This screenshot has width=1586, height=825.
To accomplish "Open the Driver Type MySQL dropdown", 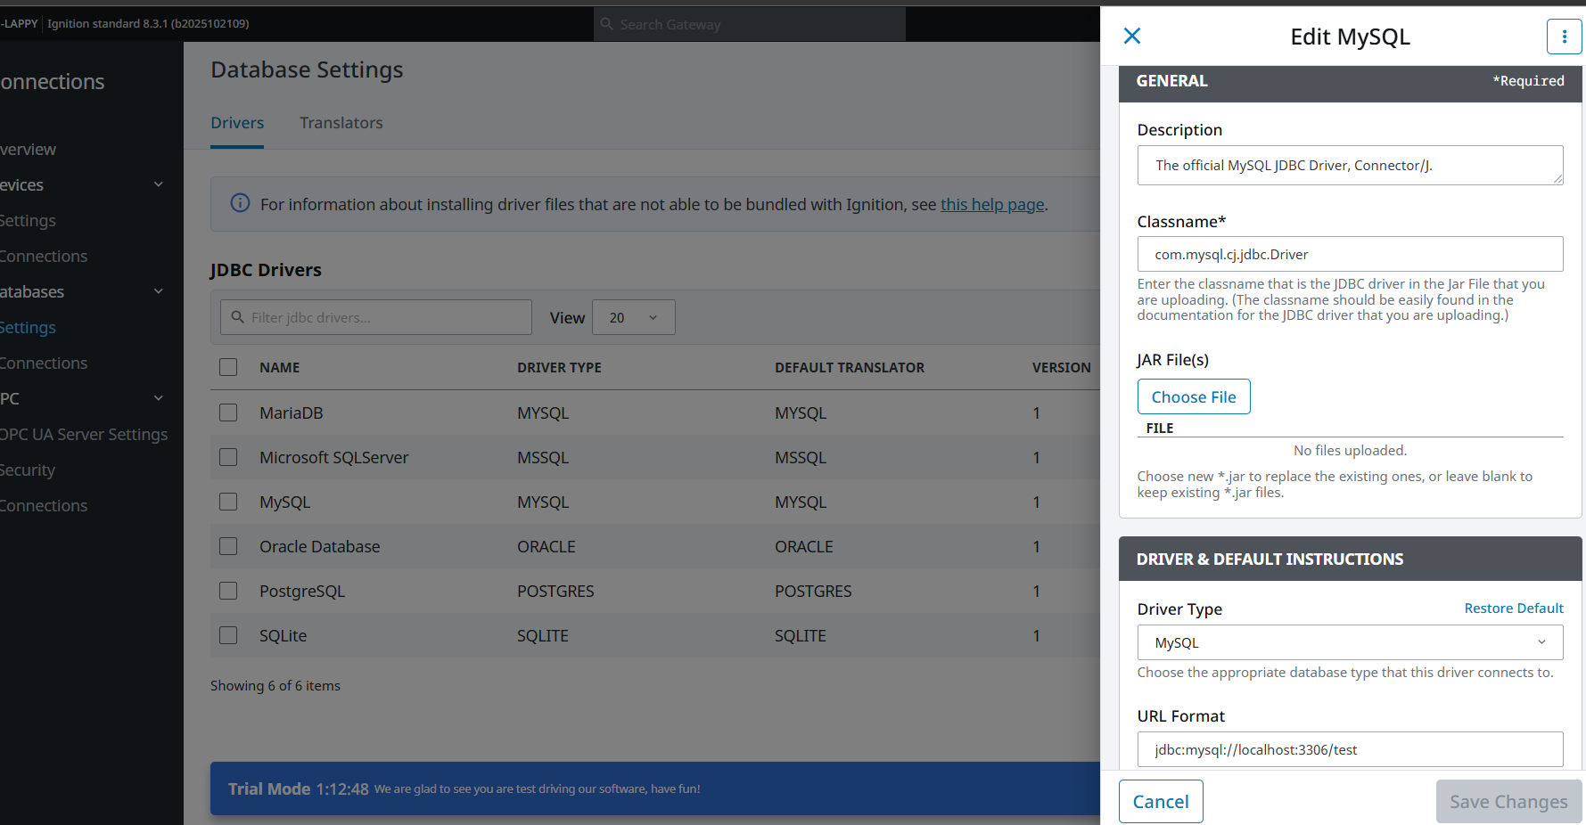I will tap(1349, 642).
